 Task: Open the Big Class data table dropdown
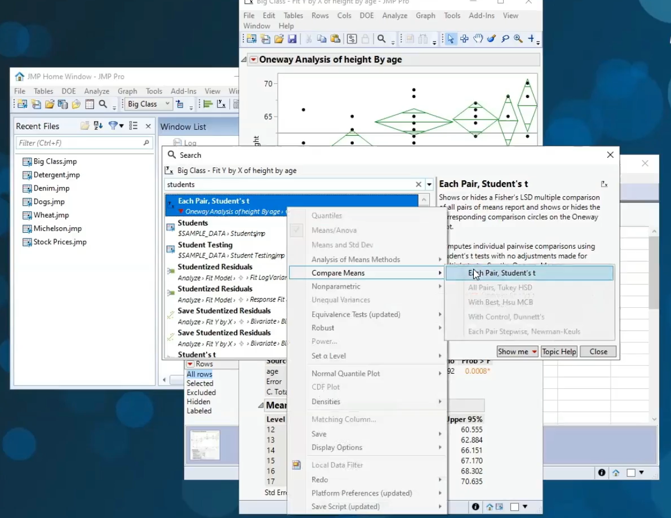coord(167,104)
